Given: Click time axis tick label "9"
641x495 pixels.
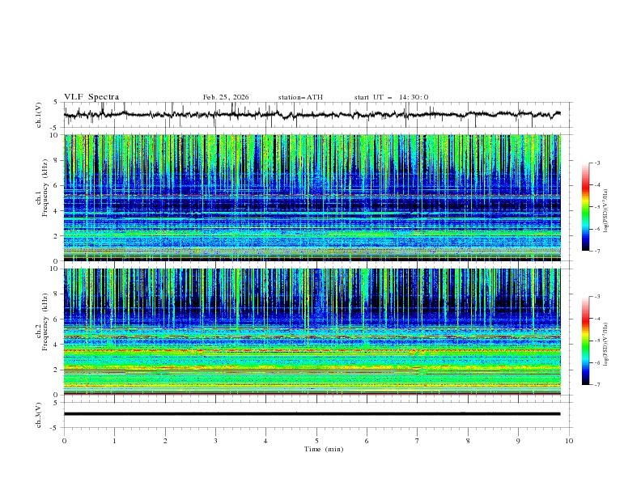Looking at the screenshot, I should [x=518, y=441].
